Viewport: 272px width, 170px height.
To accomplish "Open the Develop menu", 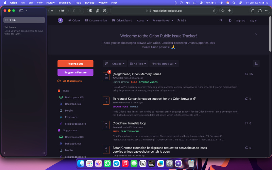I will tap(90, 3).
